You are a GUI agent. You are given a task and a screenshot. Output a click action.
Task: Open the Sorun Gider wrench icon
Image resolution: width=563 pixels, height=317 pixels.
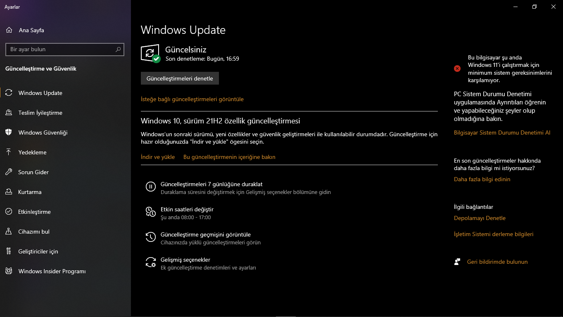pyautogui.click(x=9, y=172)
